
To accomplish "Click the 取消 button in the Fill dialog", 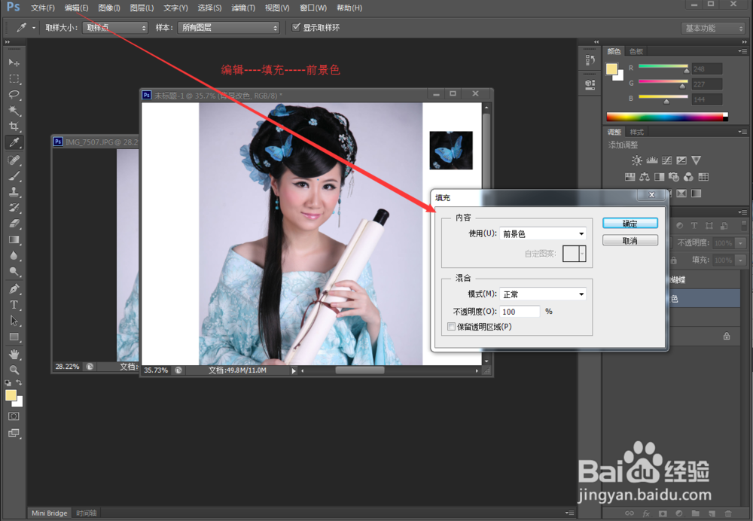I will [630, 239].
